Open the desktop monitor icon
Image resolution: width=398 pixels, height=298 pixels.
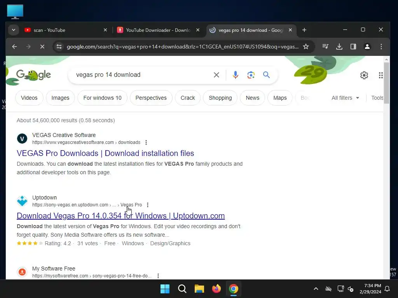15,12
